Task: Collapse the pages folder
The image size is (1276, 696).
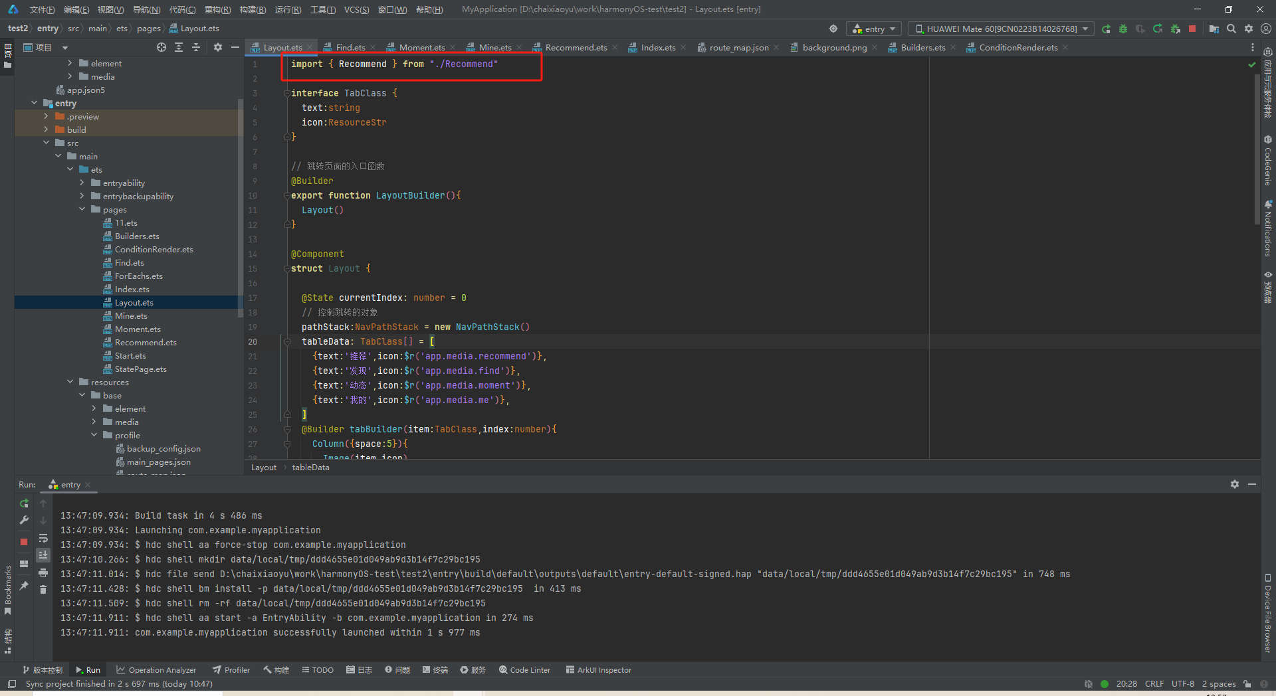Action: (82, 209)
